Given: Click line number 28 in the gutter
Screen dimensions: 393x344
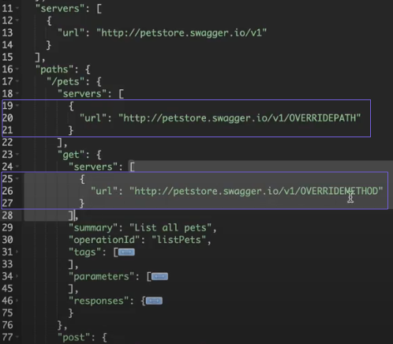Looking at the screenshot, I should click(7, 215).
